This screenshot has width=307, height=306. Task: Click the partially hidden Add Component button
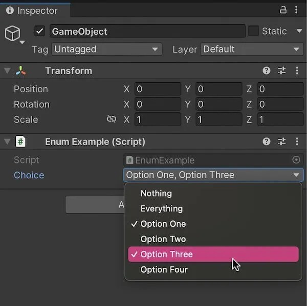point(95,205)
